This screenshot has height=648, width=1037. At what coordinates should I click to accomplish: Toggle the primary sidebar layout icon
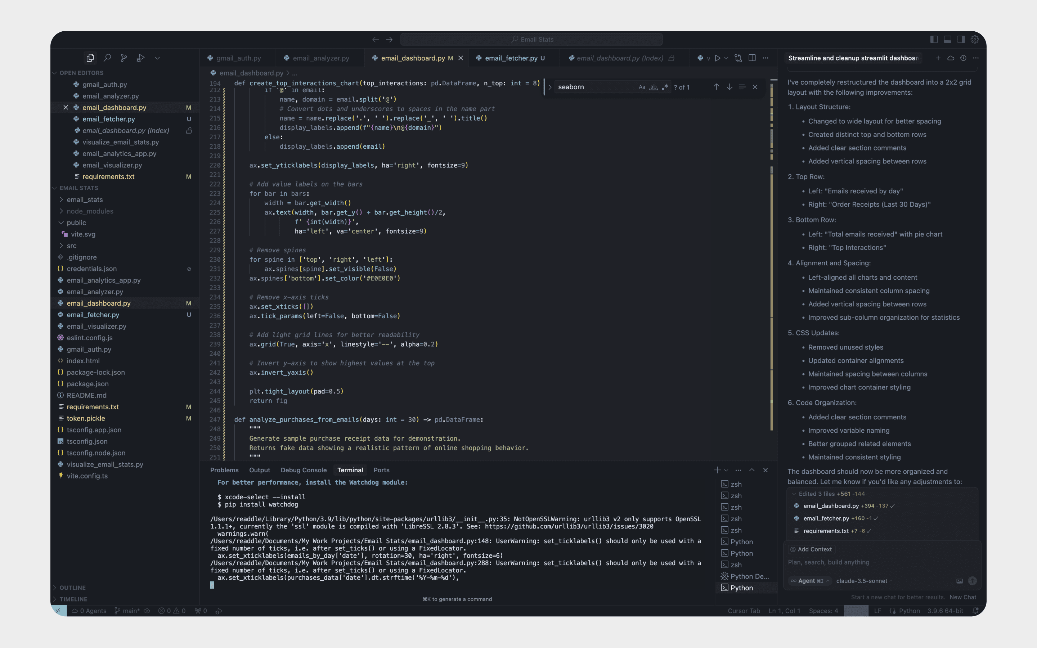[x=934, y=40]
